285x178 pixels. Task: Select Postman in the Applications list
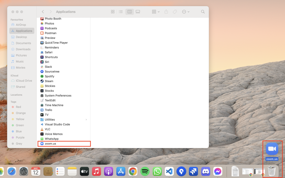(x=64, y=33)
